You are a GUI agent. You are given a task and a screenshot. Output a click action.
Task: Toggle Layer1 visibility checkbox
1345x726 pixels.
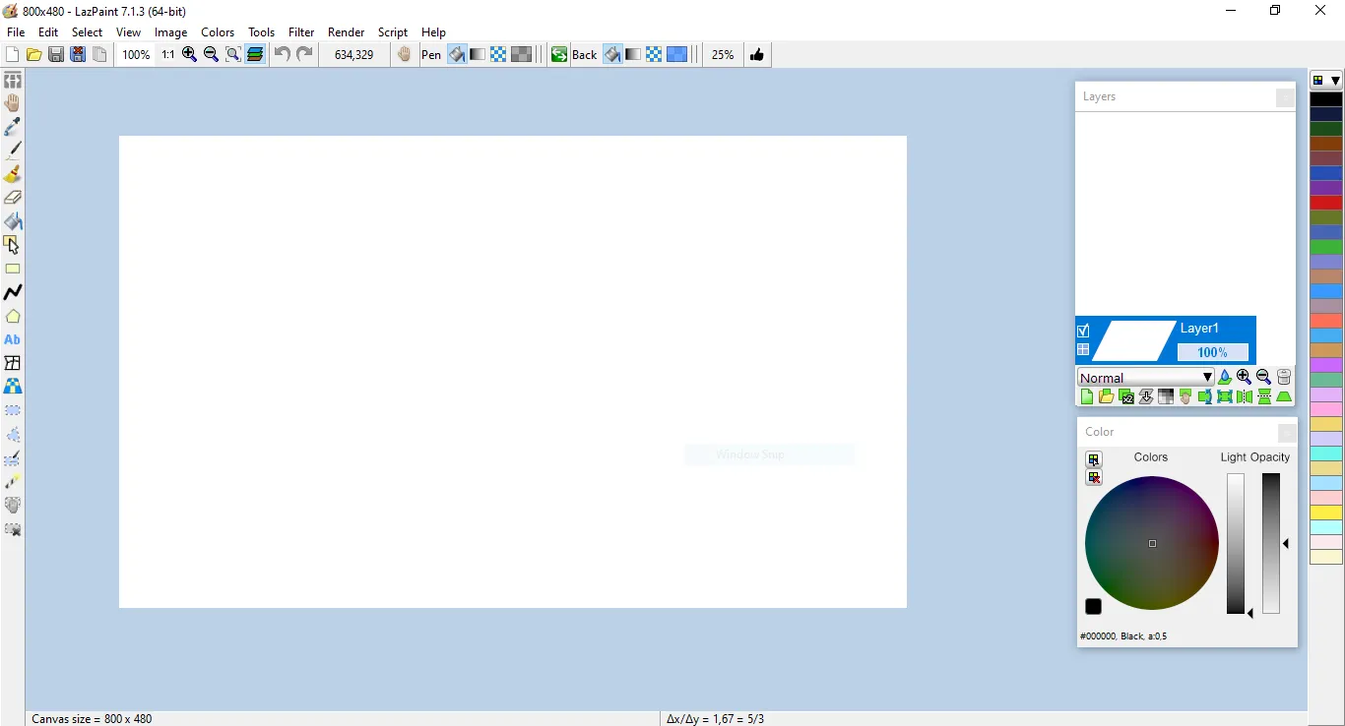(1083, 331)
